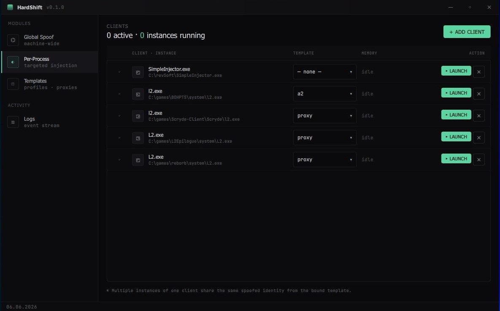
Task: Open template dropdown for SimpleInjector.exe
Action: click(324, 72)
